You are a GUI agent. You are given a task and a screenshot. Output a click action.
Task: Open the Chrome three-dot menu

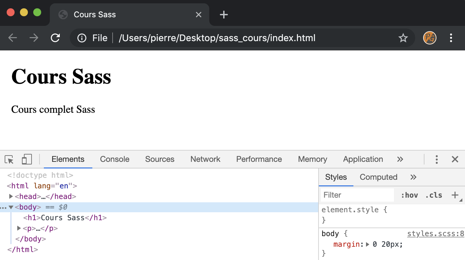click(451, 38)
